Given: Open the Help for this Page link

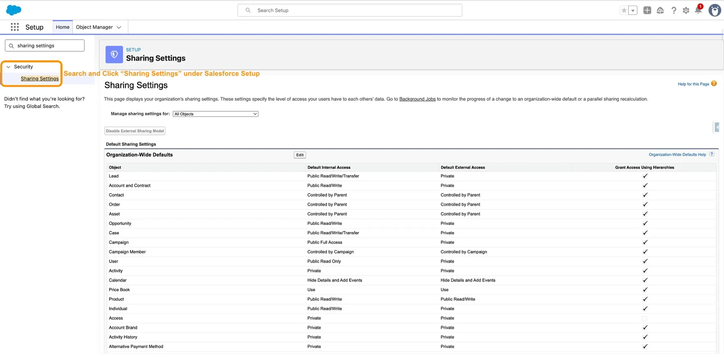Looking at the screenshot, I should [x=693, y=84].
